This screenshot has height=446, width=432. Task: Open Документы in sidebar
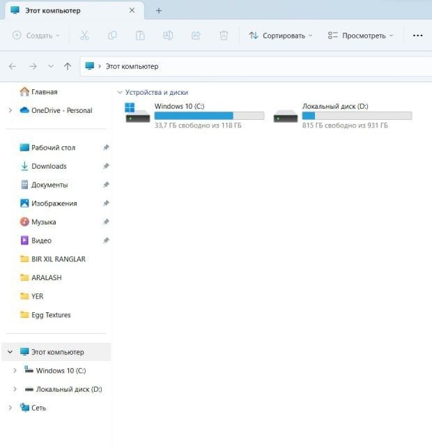click(x=44, y=185)
